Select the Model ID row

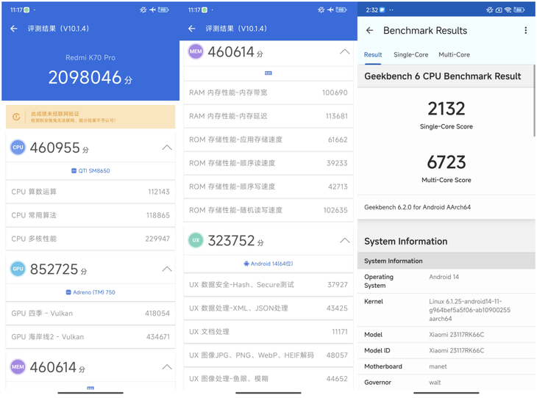[x=447, y=350]
